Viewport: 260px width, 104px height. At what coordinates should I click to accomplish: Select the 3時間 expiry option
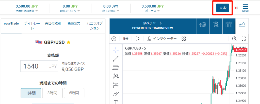[52, 93]
